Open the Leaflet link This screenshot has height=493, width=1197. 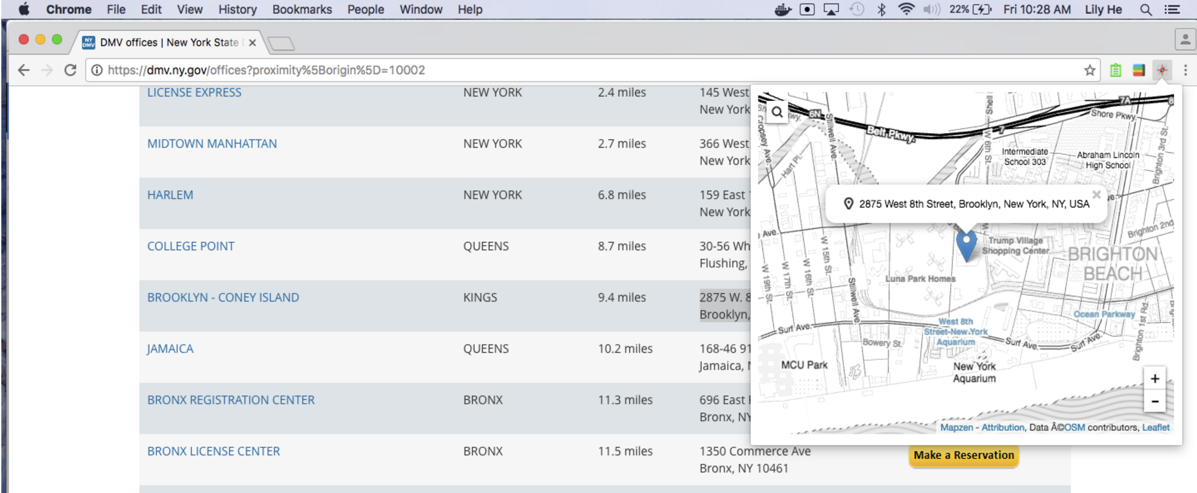coord(1156,427)
